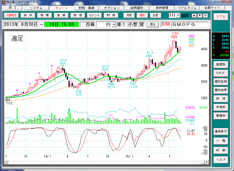The height and width of the screenshot is (171, 234).
Task: Click the 財務 toolbar button
Action: click(111, 15)
